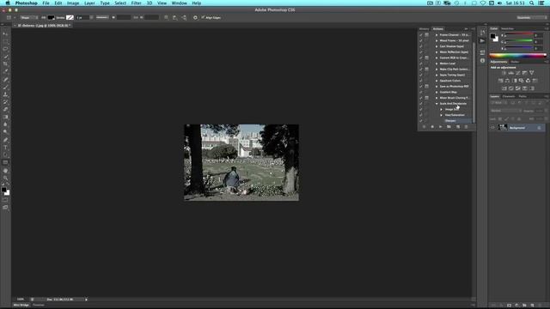Viewport: 550px width, 309px height.
Task: Expand the Quadrant Colors action
Action: pos(437,81)
